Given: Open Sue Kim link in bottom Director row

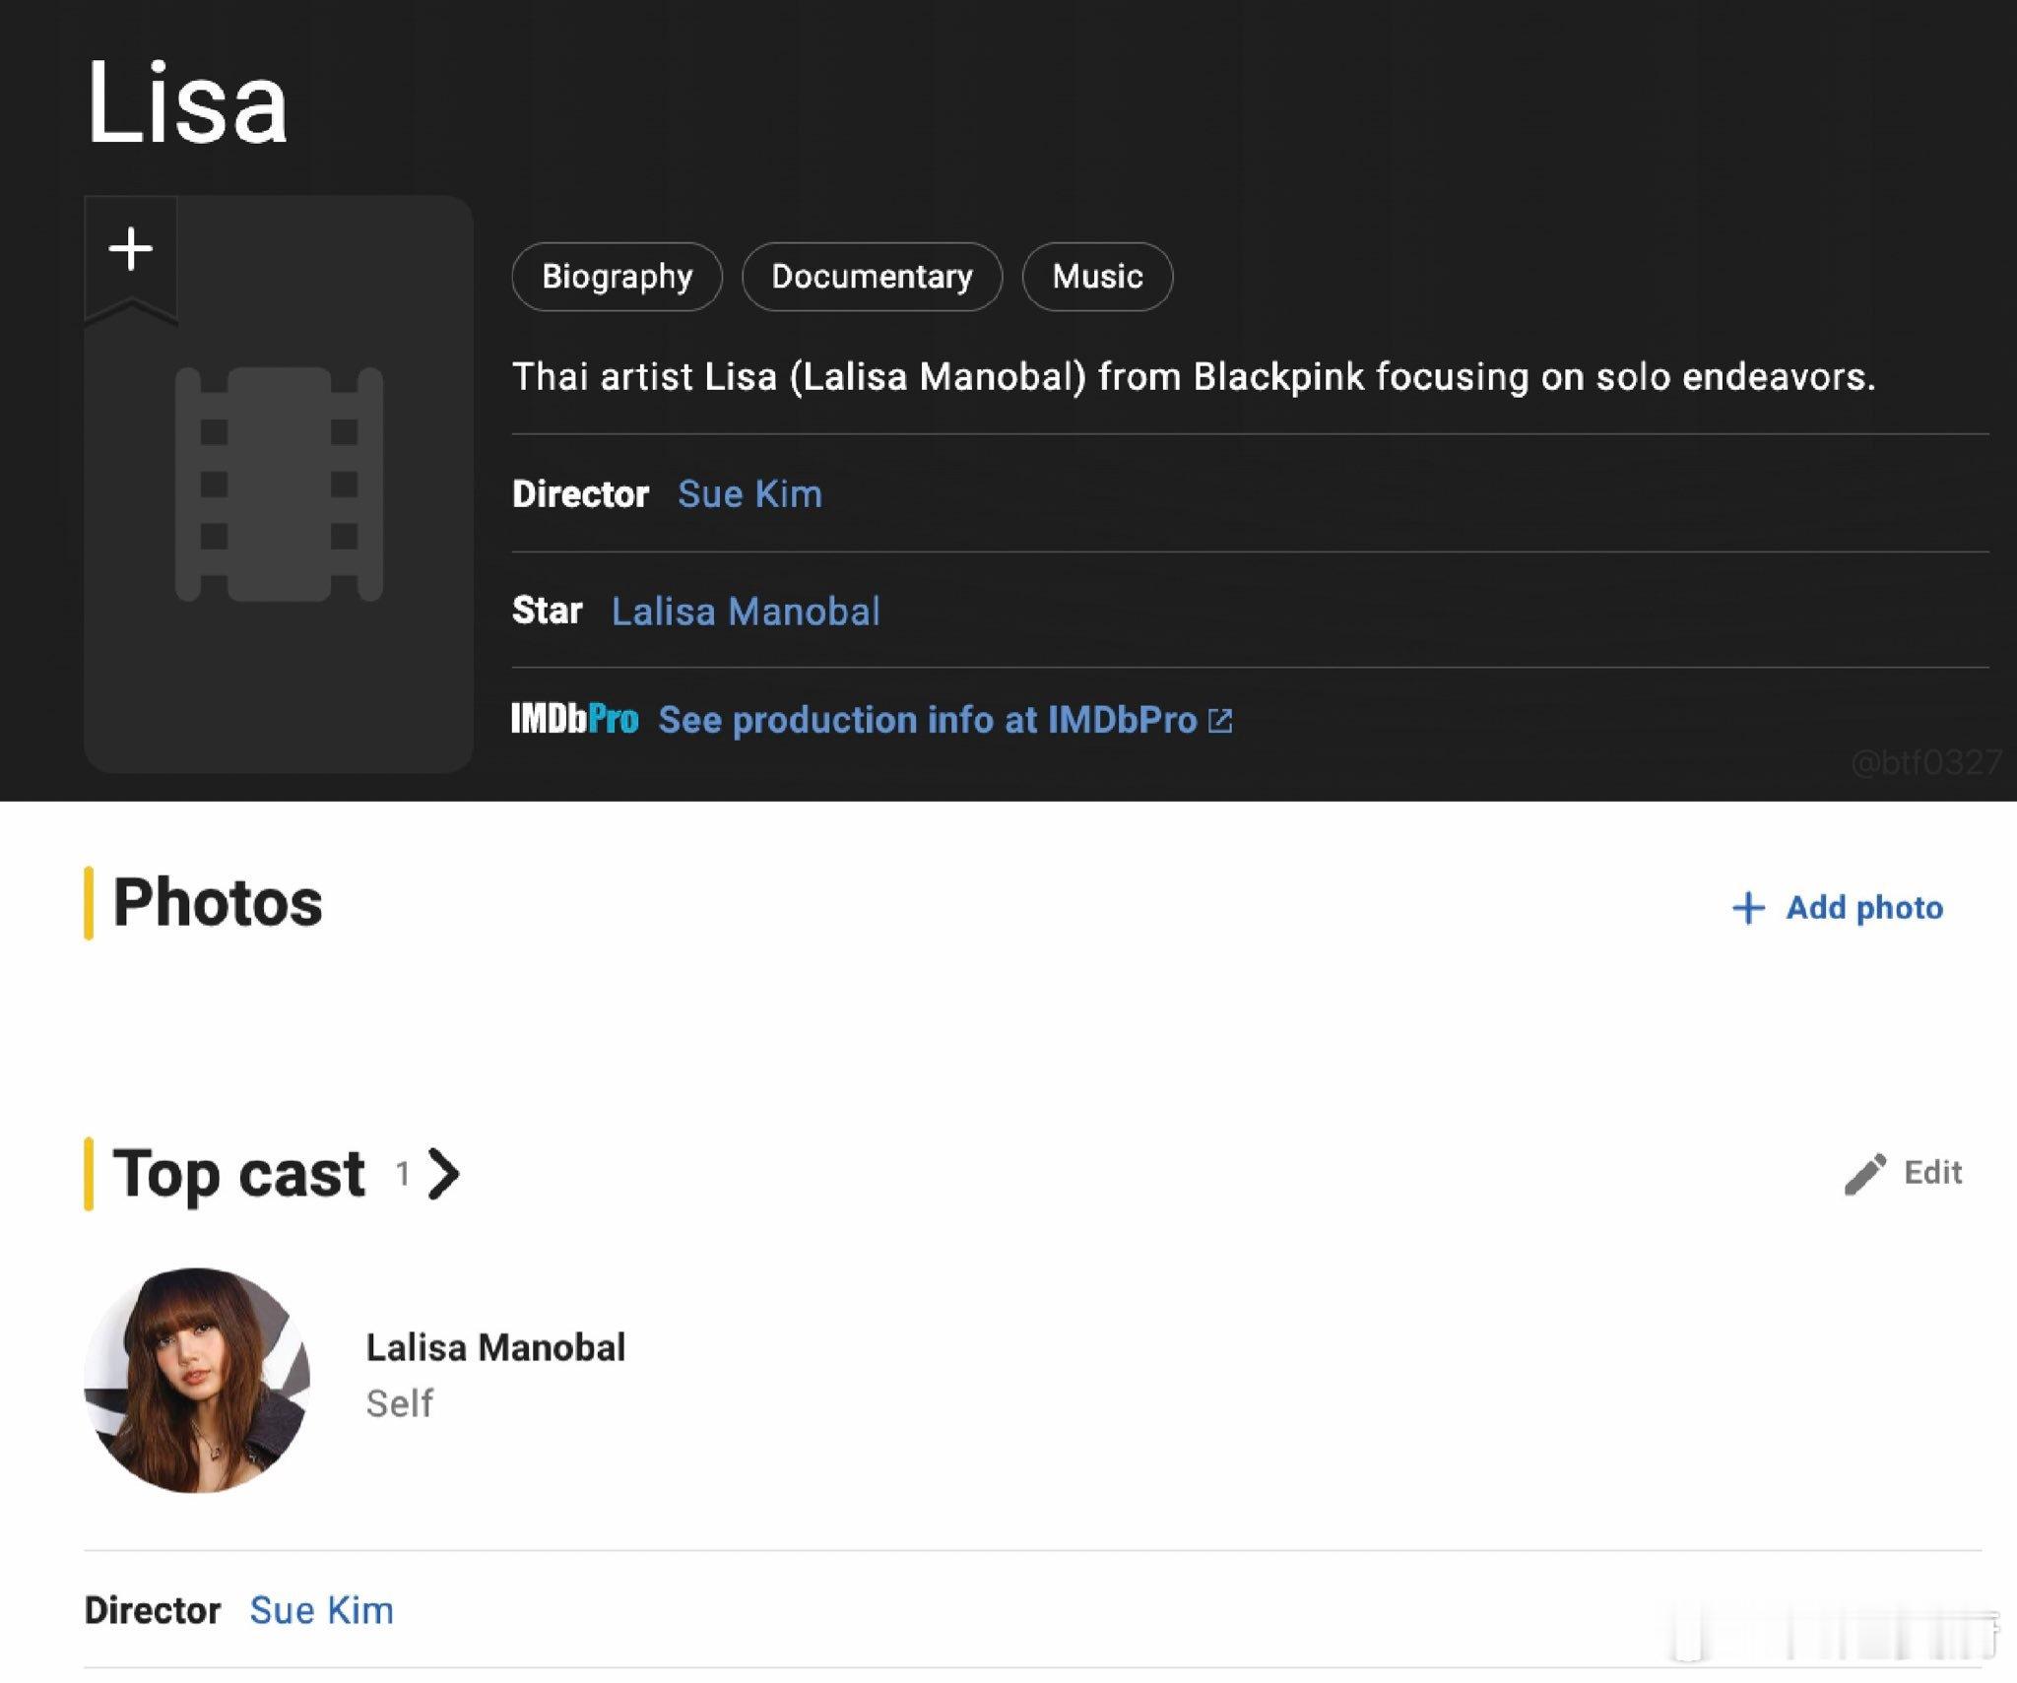Looking at the screenshot, I should pos(321,1610).
